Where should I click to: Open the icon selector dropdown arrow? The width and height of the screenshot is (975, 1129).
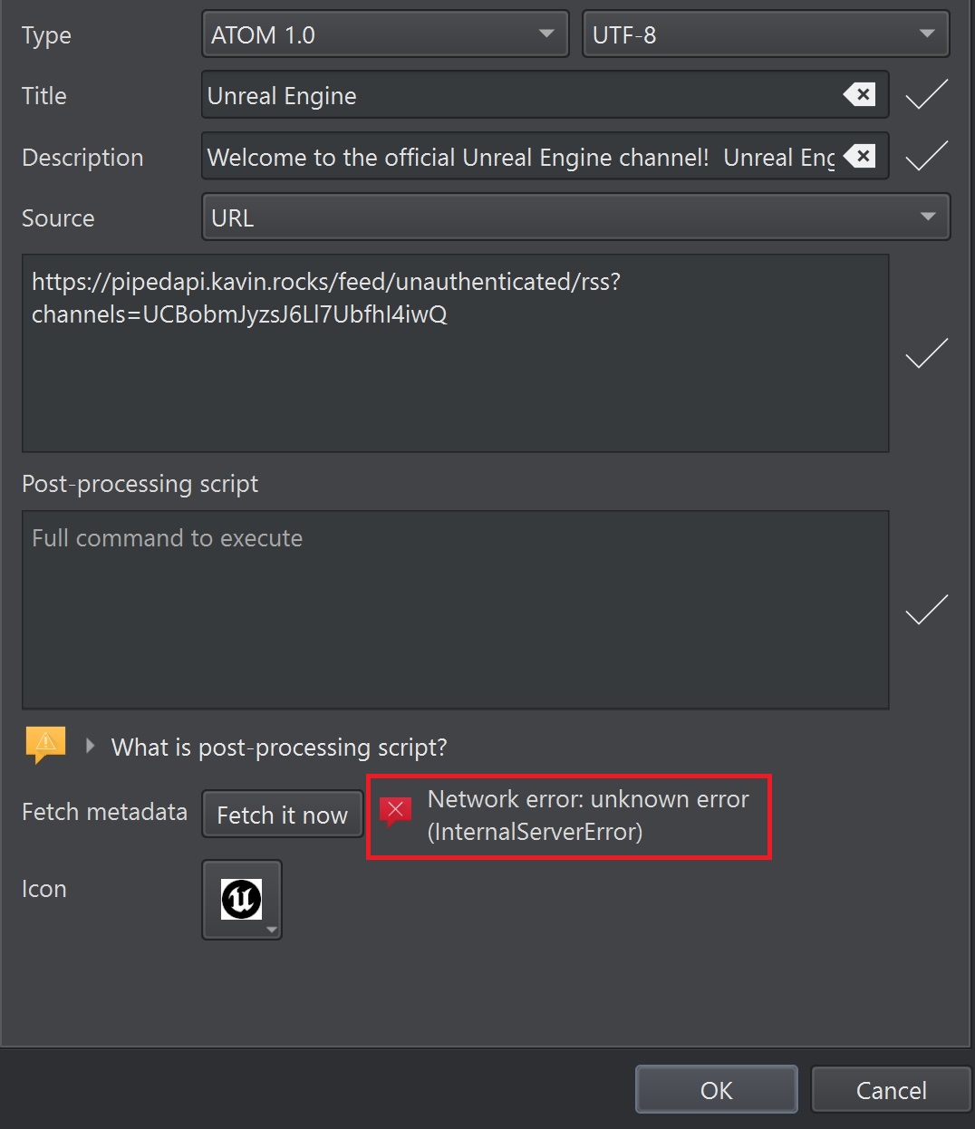(271, 931)
